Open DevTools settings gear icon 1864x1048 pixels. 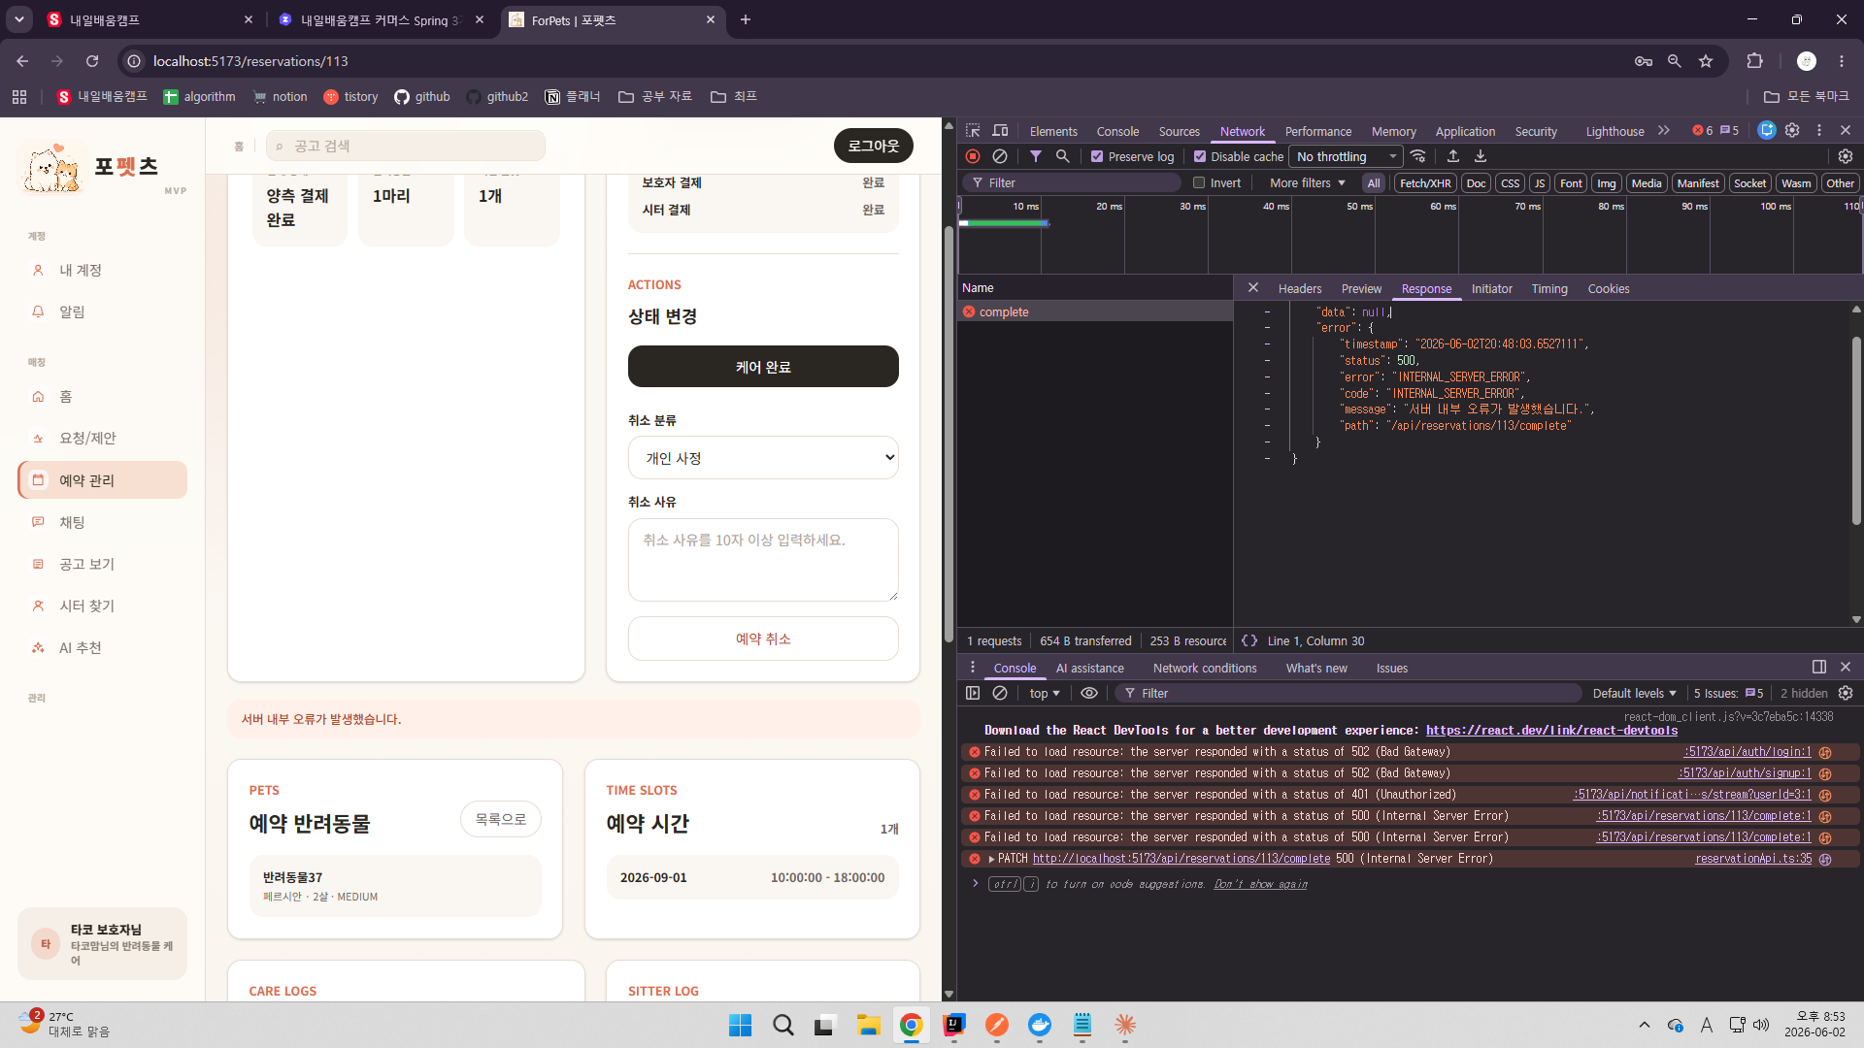[1792, 130]
